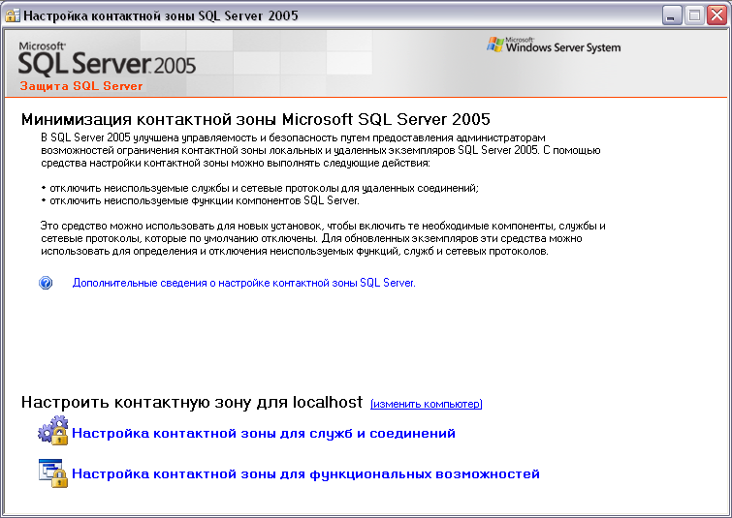Click the Microsoft SQL Server 2005 logo text
This screenshot has height=518, width=732.
point(107,59)
